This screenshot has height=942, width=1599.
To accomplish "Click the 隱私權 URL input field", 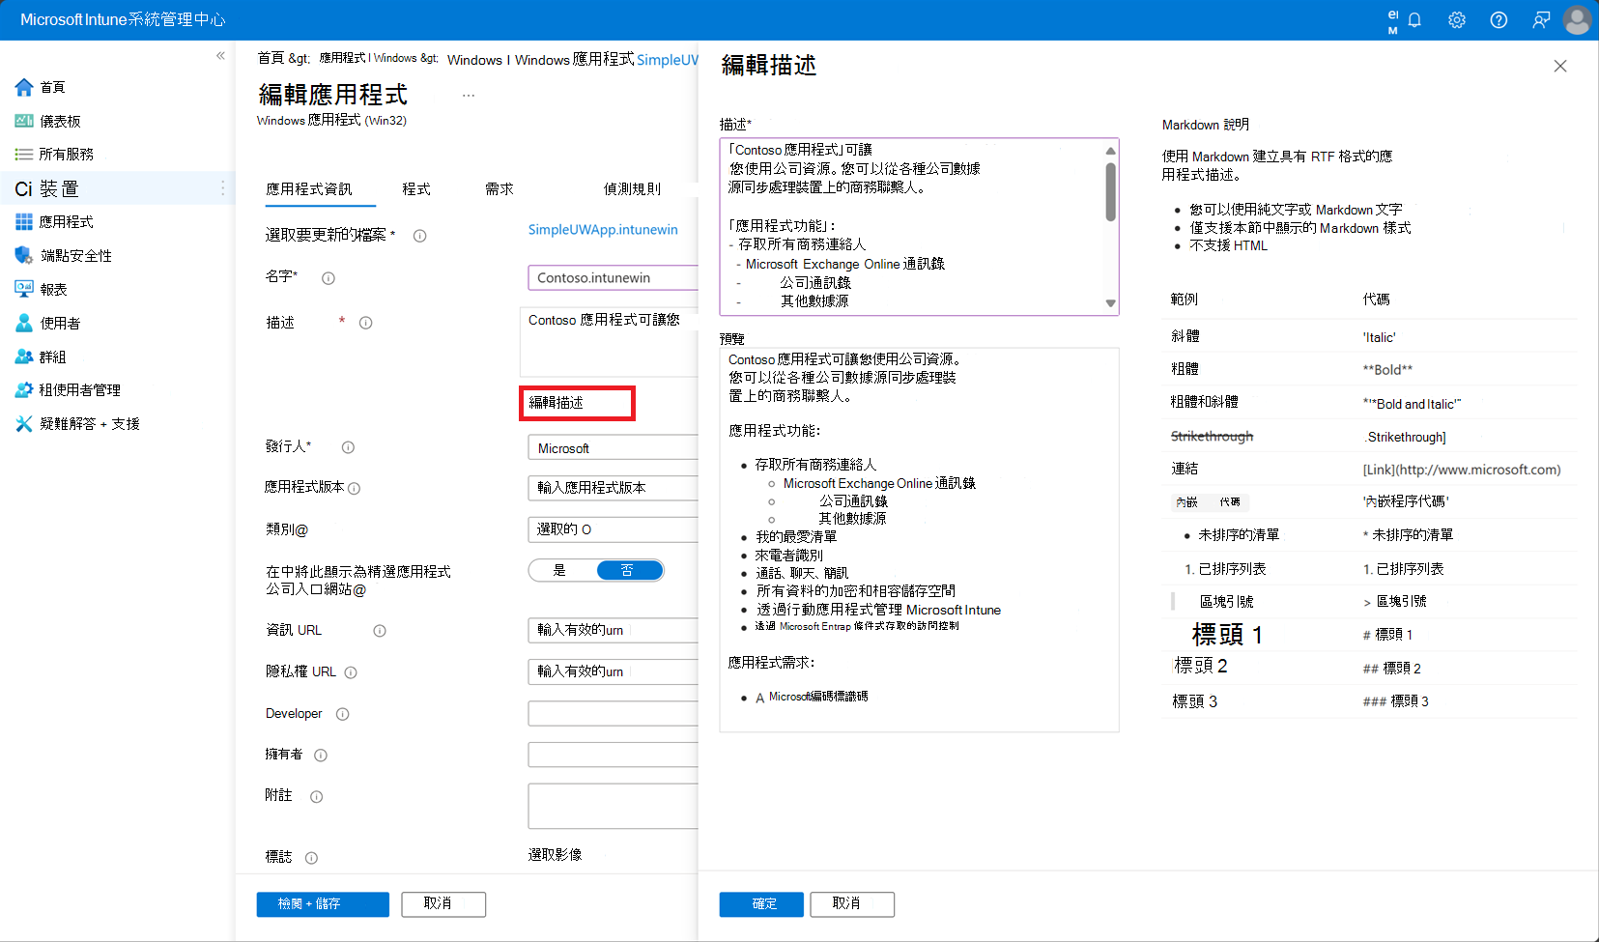I will [x=614, y=671].
